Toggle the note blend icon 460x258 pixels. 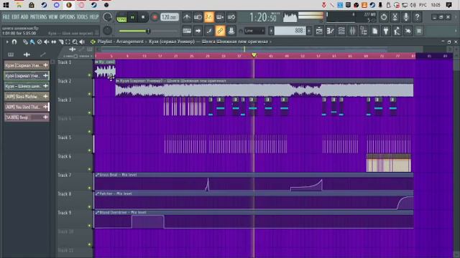(x=209, y=31)
